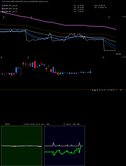This screenshot has height=166, width=126.
Task: Click the 'Pre L: 24.99' value
Action: (79, 10)
